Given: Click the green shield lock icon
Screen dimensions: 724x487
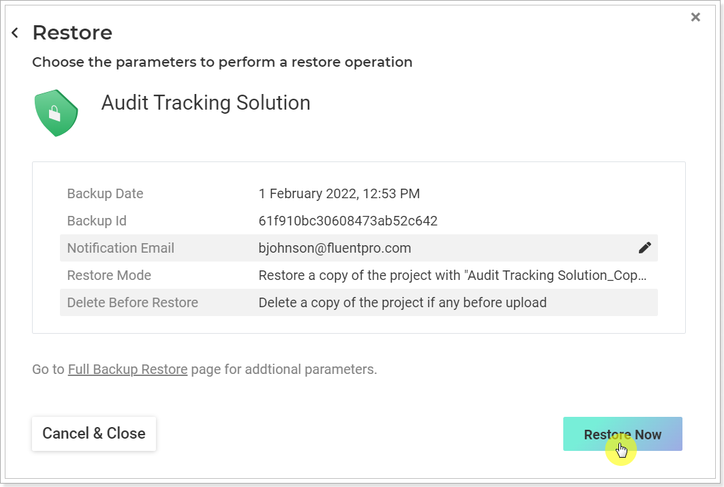Looking at the screenshot, I should 56,113.
